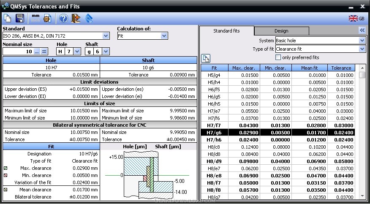Viewport: 370px width, 204px height.
Task: Select the H8/e8 fit row
Action: (278, 176)
